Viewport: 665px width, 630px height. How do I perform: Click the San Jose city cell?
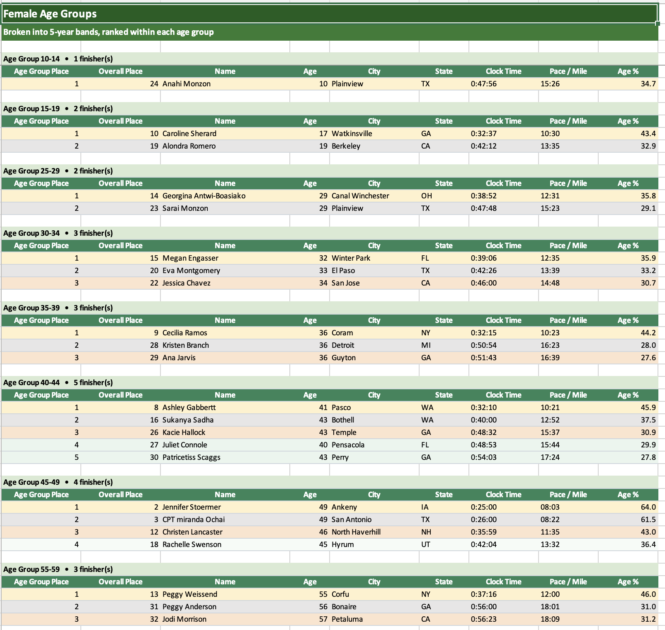[345, 283]
